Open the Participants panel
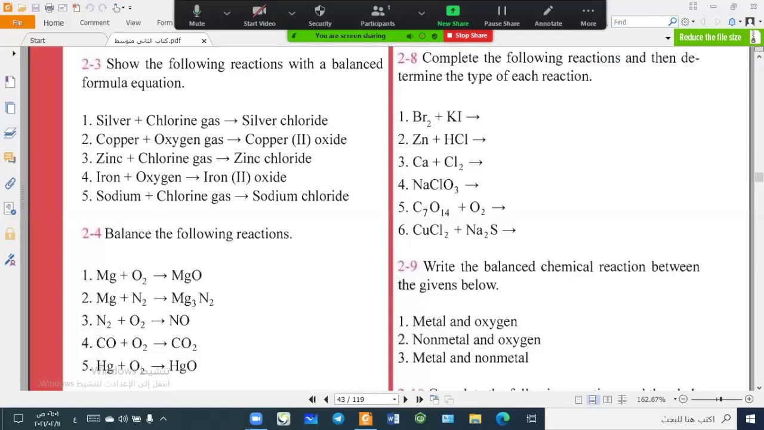Screen dimensions: 764x430 [377, 16]
